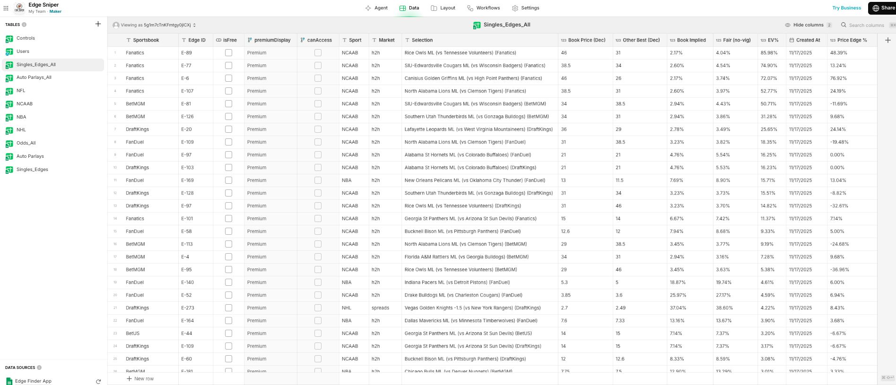Check canAccess box for row E-126
Screen dimensions: 896x385
click(x=318, y=117)
